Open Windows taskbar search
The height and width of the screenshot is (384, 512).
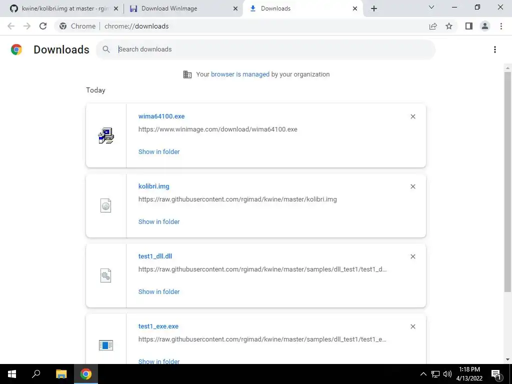[x=36, y=374]
